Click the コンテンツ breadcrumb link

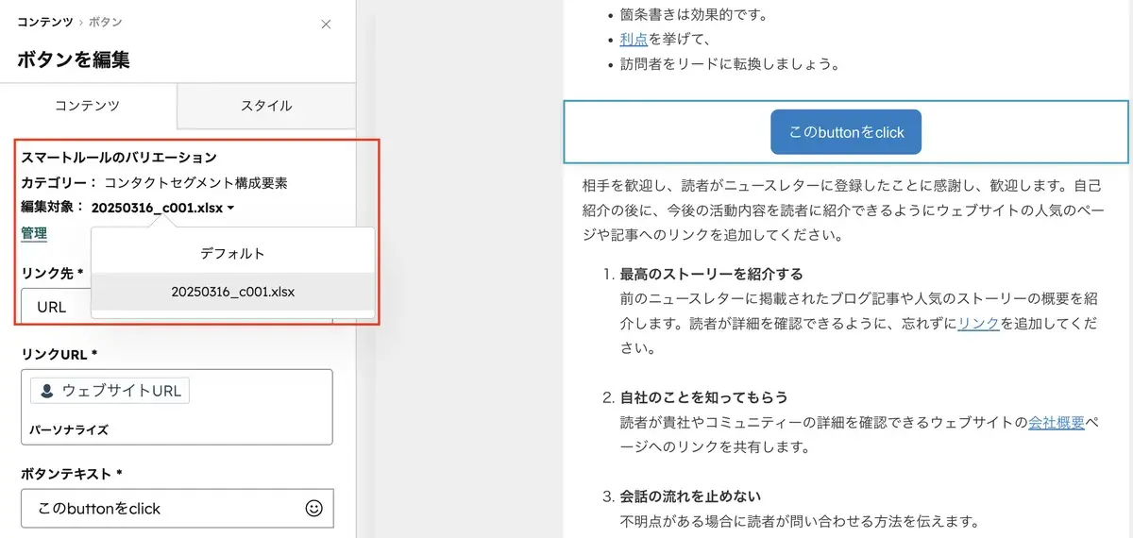(x=45, y=22)
